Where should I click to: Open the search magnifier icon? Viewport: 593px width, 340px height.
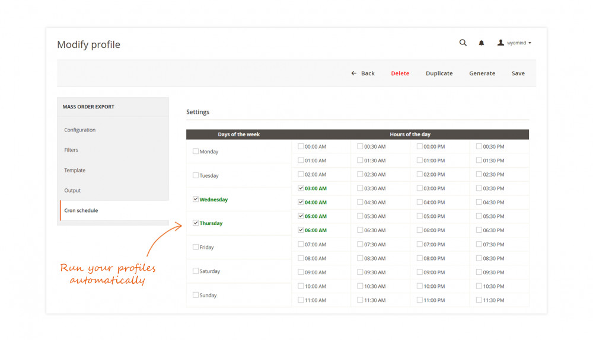click(x=463, y=43)
